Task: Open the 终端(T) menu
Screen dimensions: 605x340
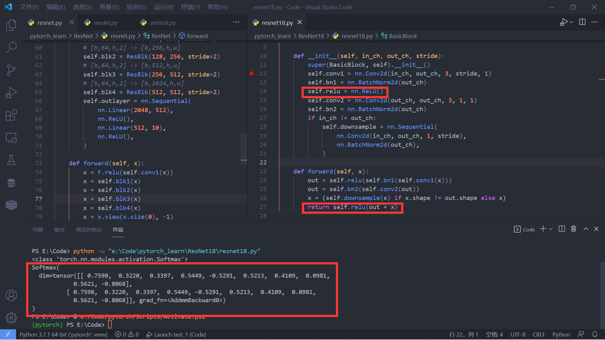Action: [190, 7]
